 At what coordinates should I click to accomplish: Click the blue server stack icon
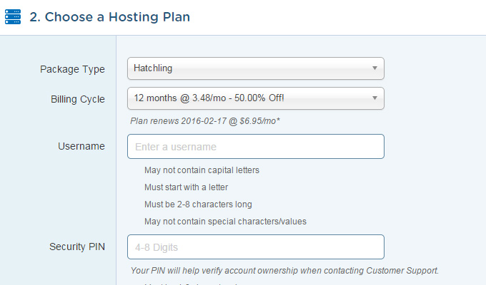tap(13, 16)
